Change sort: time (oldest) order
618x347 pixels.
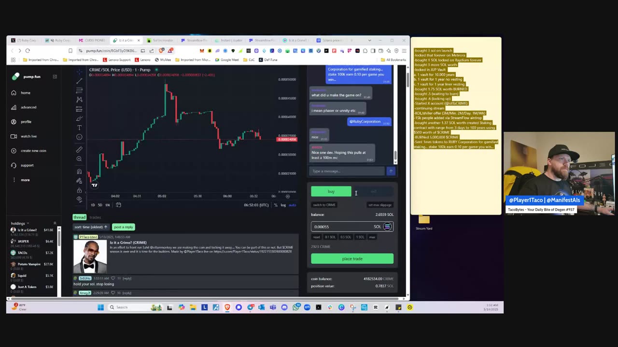90,227
